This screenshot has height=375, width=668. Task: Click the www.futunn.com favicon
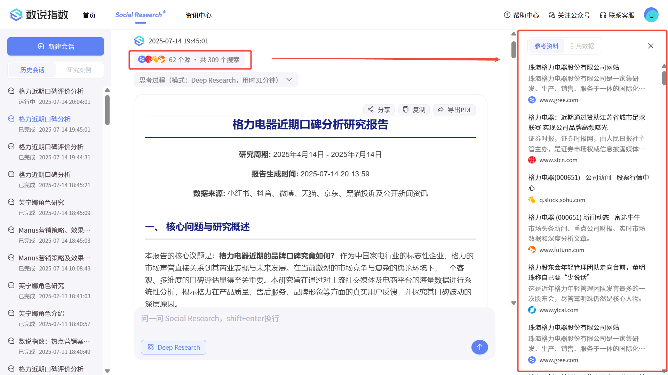[532, 250]
